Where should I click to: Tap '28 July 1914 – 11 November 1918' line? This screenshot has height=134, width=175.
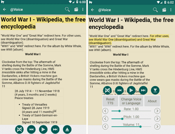(x=37, y=91)
